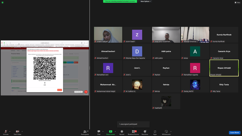Click the Unmute microphone icon
Viewport: 242px width, 136px height.
pos(6,131)
